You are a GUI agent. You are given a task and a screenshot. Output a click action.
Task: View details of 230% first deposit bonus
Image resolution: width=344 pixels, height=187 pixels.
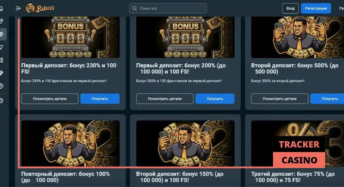[50, 99]
